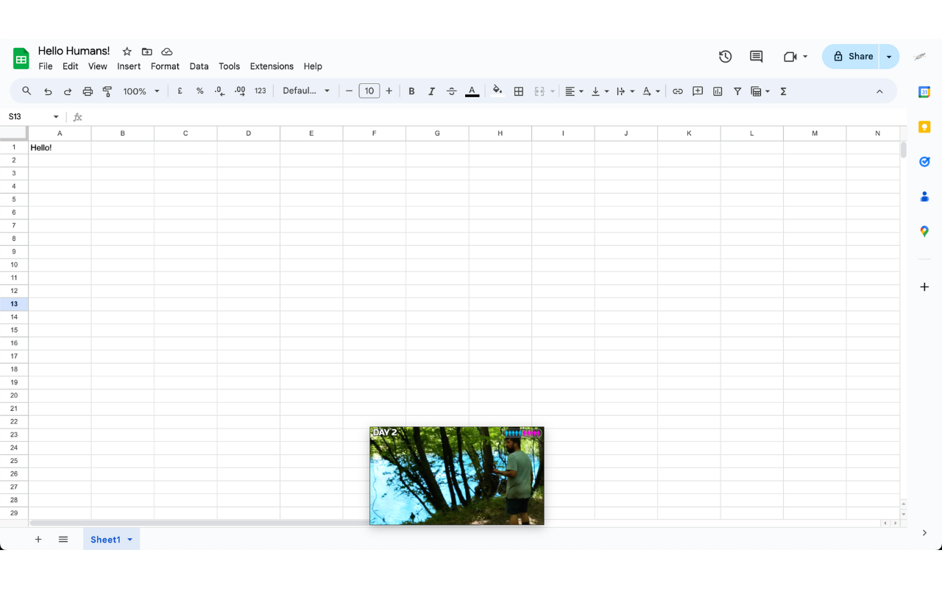The image size is (942, 589).
Task: Open the Data menu
Action: point(199,66)
